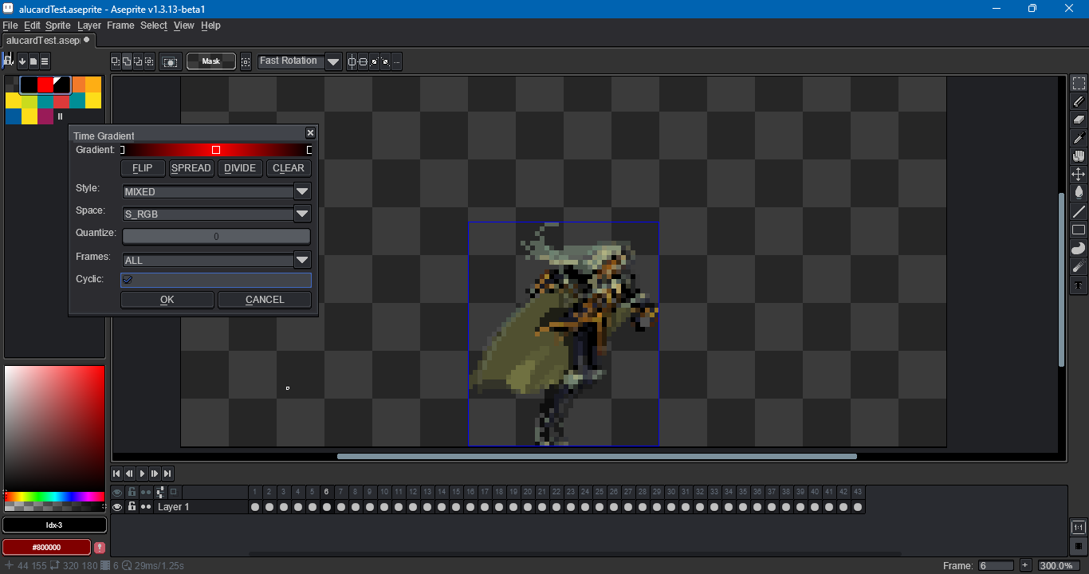
Task: Open the Mask transparent color selector
Action: pos(211,61)
